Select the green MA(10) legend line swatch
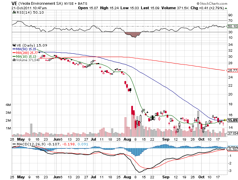The image size is (238, 180). (14, 57)
